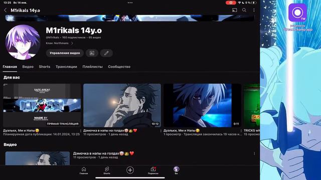Open the Плейлисты tab
Screen dimensions: 321x180
click(x=92, y=66)
